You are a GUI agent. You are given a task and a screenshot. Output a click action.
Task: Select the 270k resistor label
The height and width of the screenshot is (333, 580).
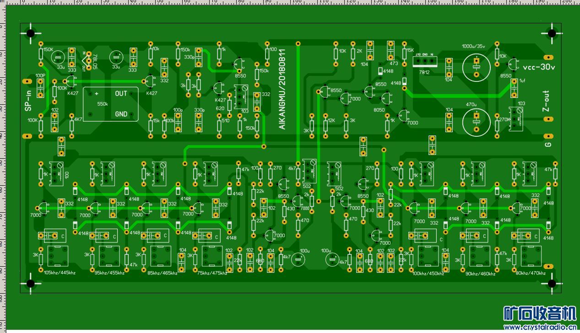click(x=505, y=119)
